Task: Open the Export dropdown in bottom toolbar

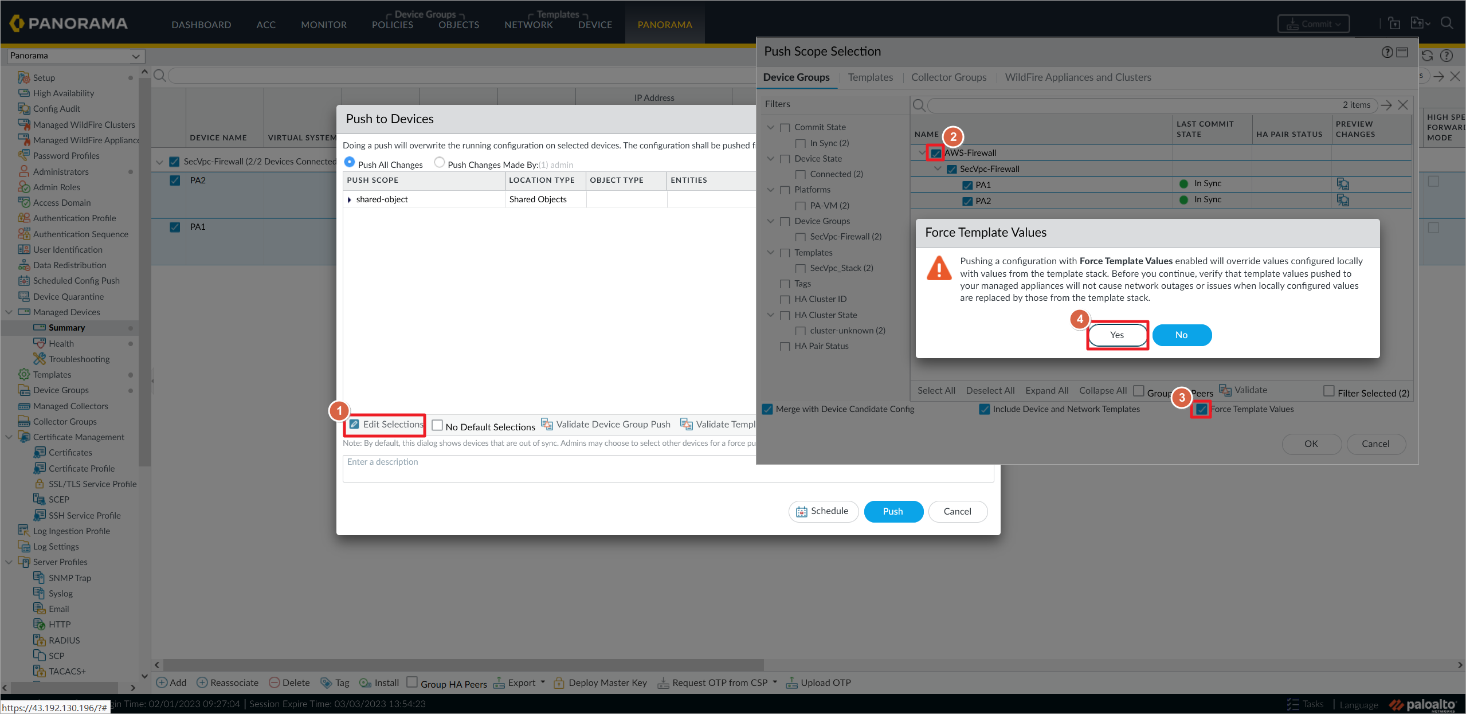Action: tap(520, 682)
